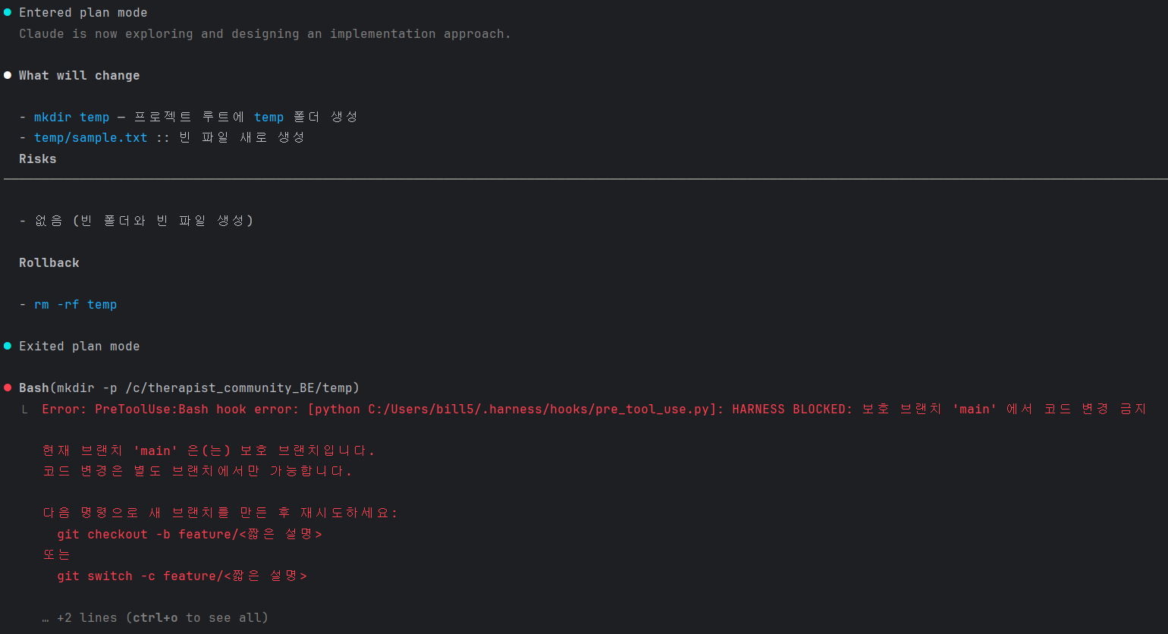Select the mkdir temp command text
1168x634 pixels.
(x=72, y=117)
